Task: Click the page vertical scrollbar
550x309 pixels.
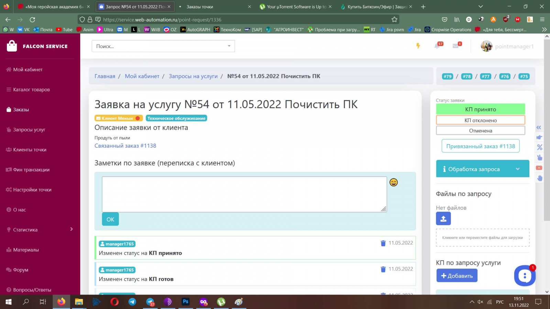Action: point(547,130)
